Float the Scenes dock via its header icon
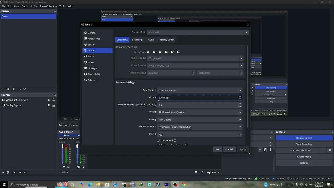 coord(55,11)
